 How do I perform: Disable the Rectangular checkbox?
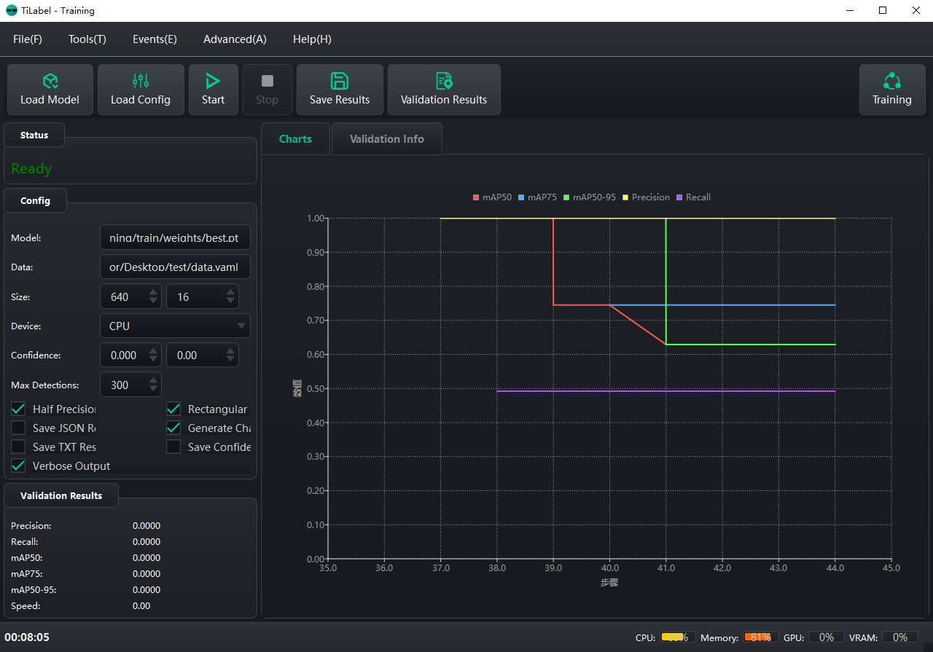173,409
